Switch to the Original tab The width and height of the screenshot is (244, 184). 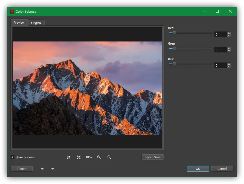tap(36, 23)
